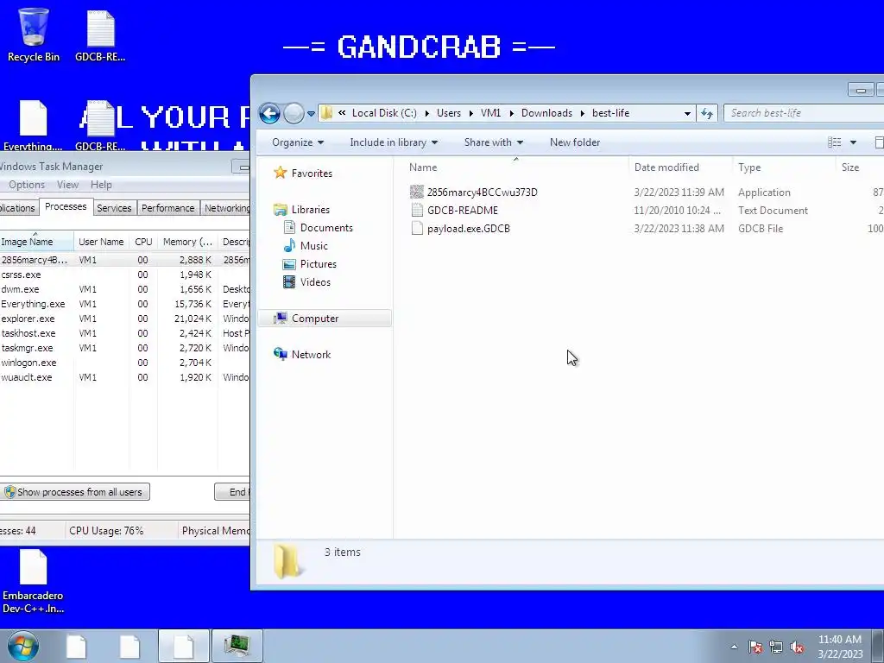Screen dimensions: 884x663
Task: Sort files by Name column
Action: 516,167
